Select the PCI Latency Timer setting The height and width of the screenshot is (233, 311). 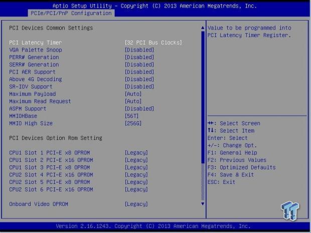point(36,43)
